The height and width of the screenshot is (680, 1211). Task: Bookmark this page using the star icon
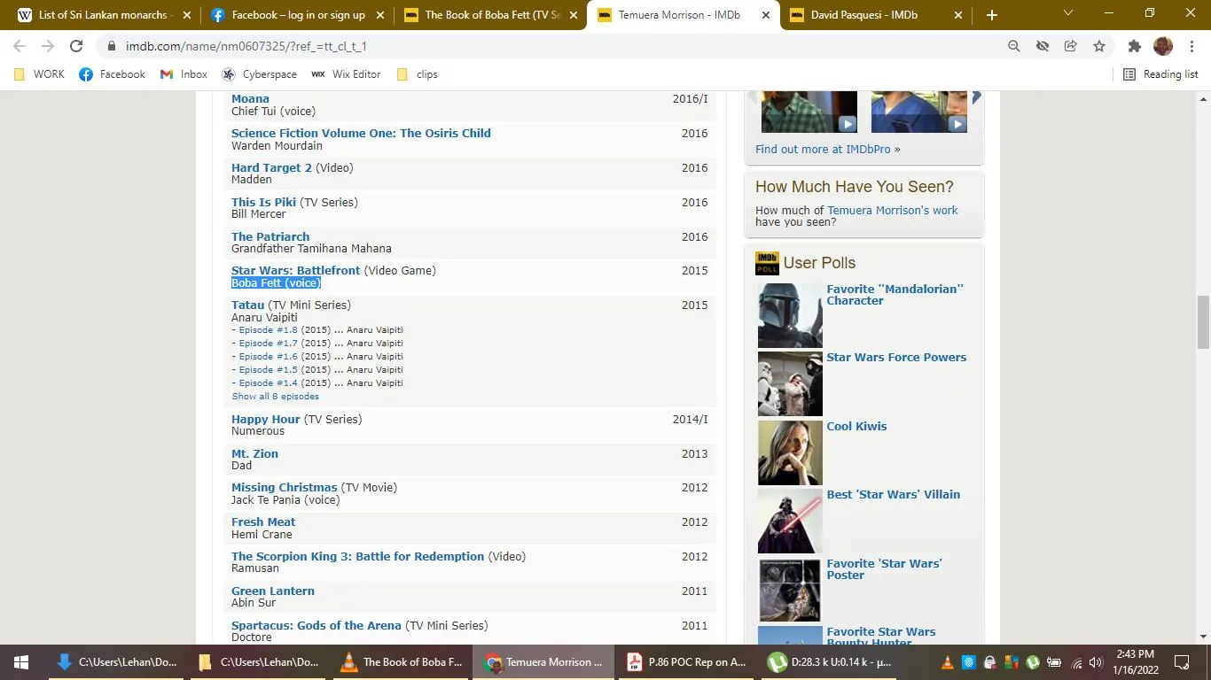click(x=1098, y=45)
